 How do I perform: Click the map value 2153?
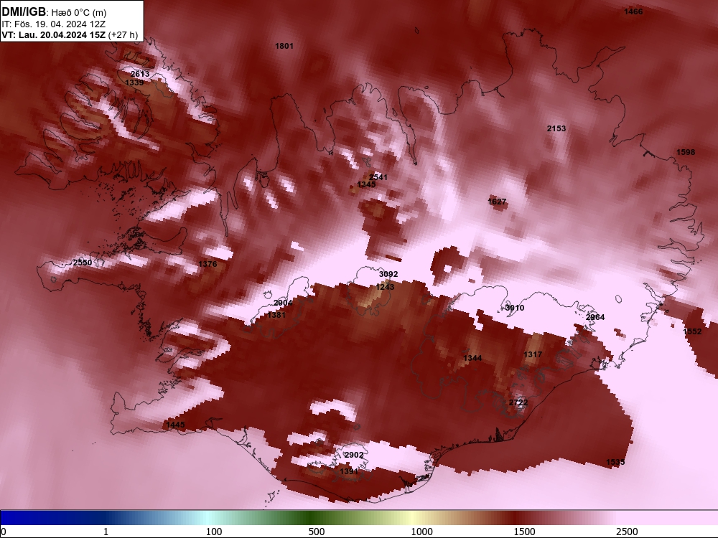tap(556, 128)
